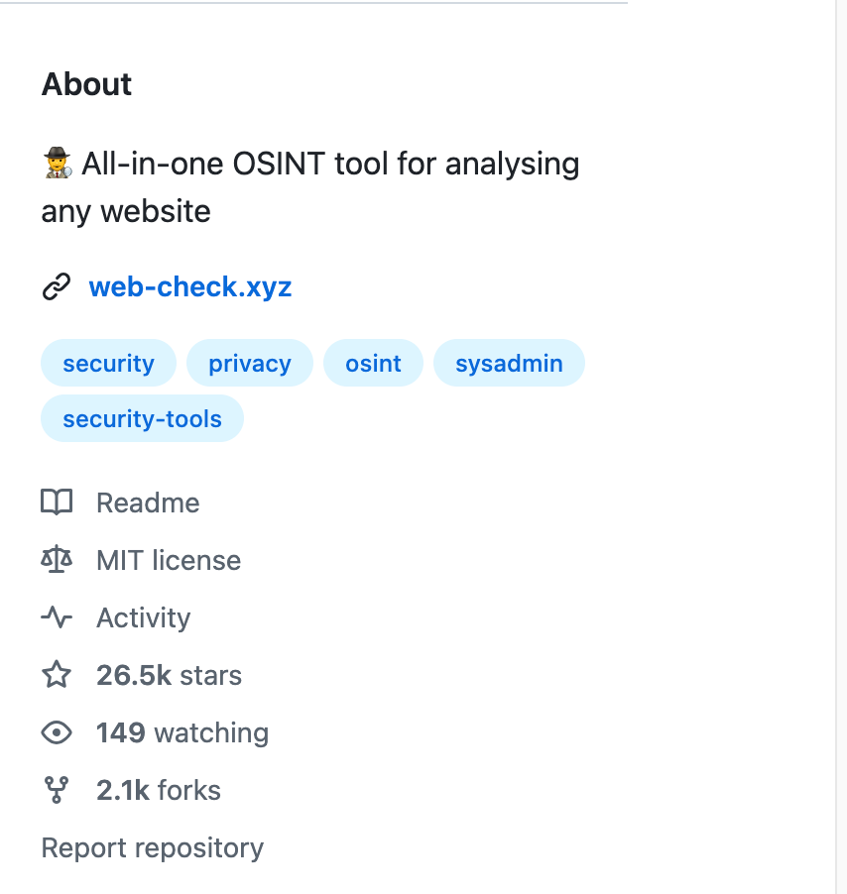
Task: Click the Activity pulse icon
Action: (57, 617)
